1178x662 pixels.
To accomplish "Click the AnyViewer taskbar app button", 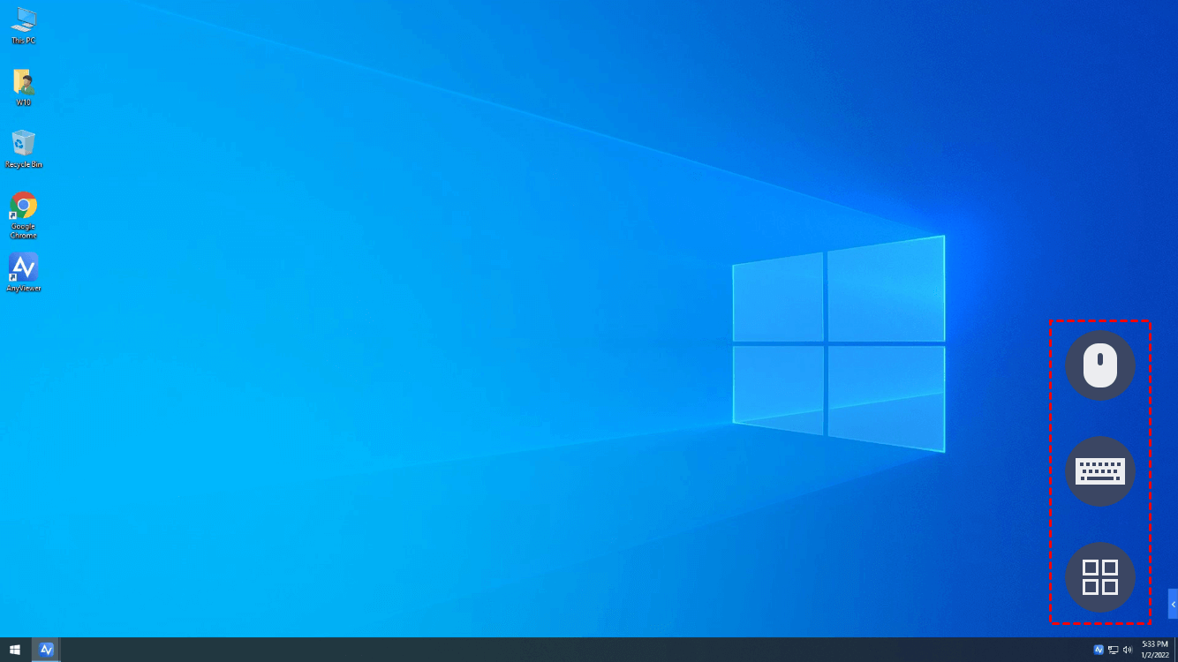I will point(47,650).
